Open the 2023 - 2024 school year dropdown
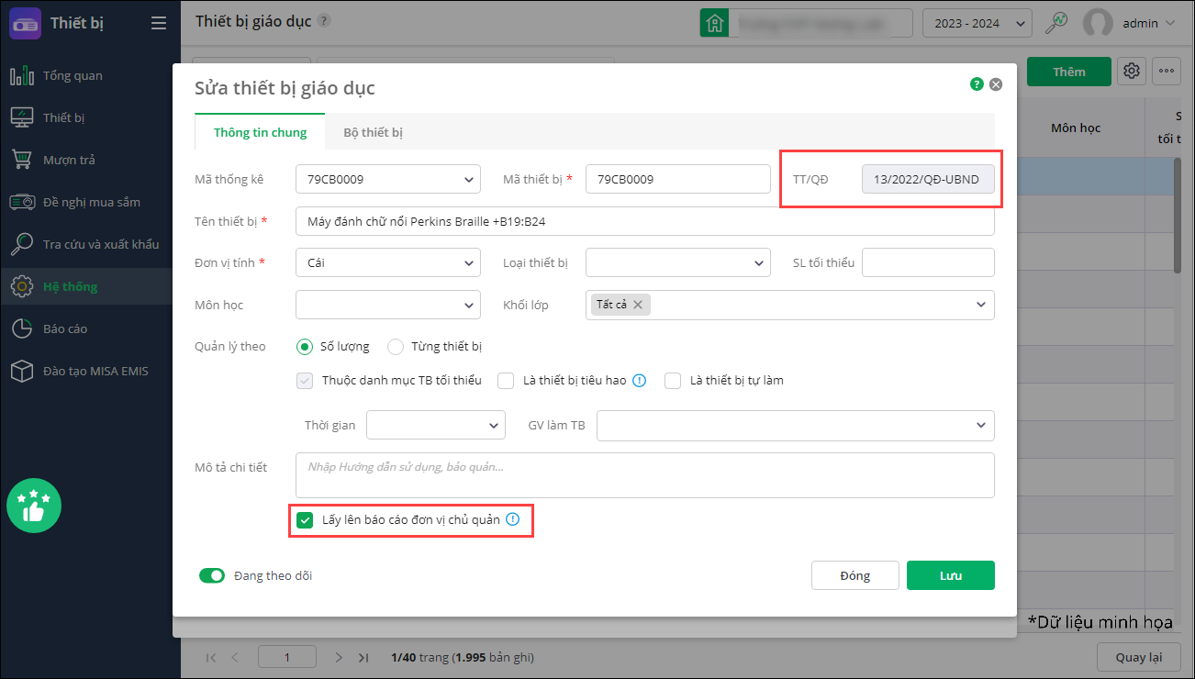The height and width of the screenshot is (679, 1195). coord(977,23)
